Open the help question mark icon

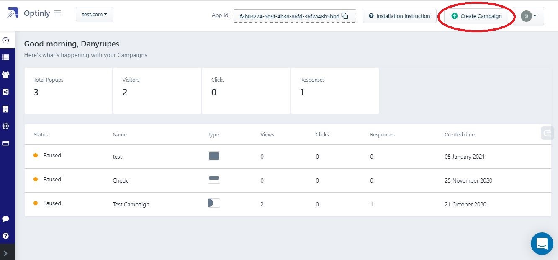coord(6,236)
